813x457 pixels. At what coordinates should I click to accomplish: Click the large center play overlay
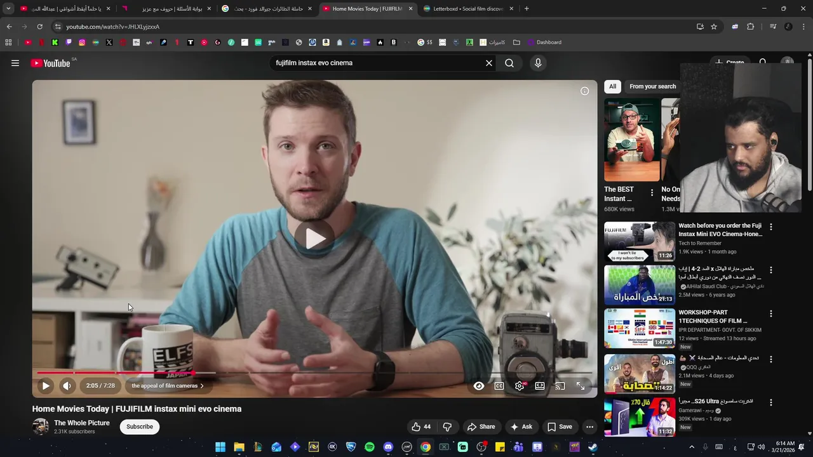(314, 238)
